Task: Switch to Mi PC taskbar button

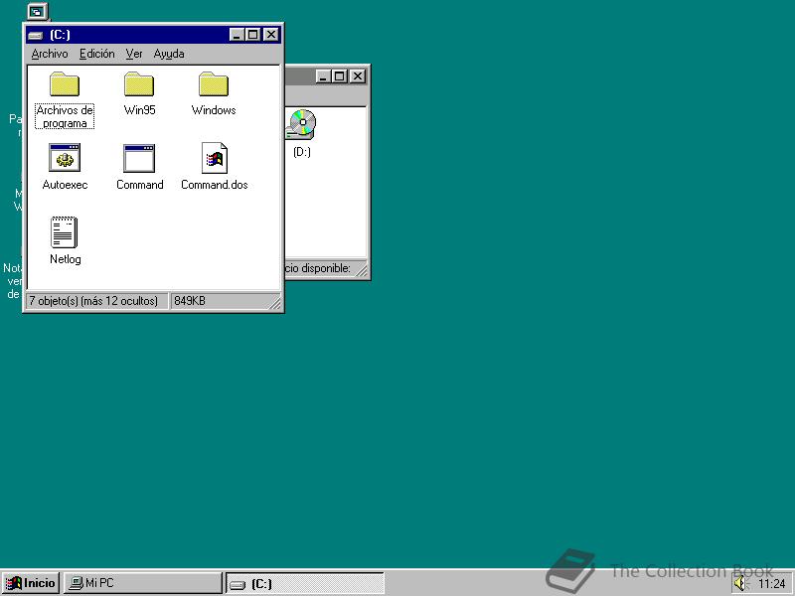Action: click(x=142, y=583)
